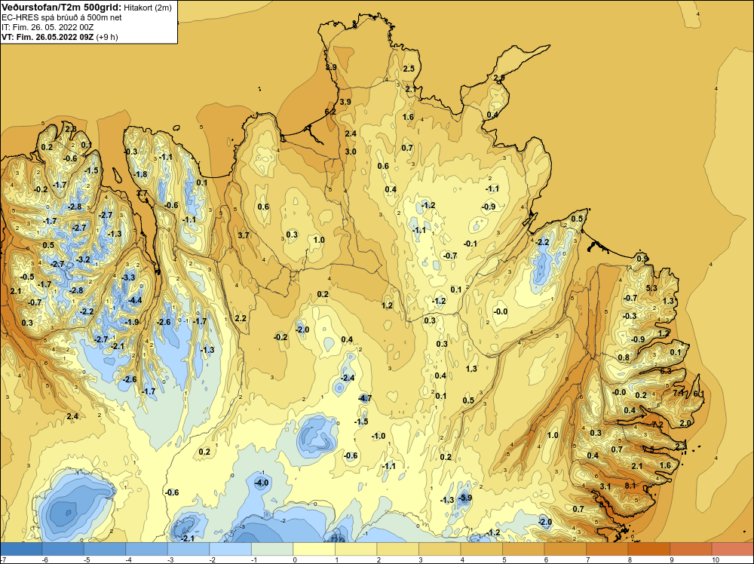
Task: Click the -0.5 temperature label
Action: (x=27, y=277)
